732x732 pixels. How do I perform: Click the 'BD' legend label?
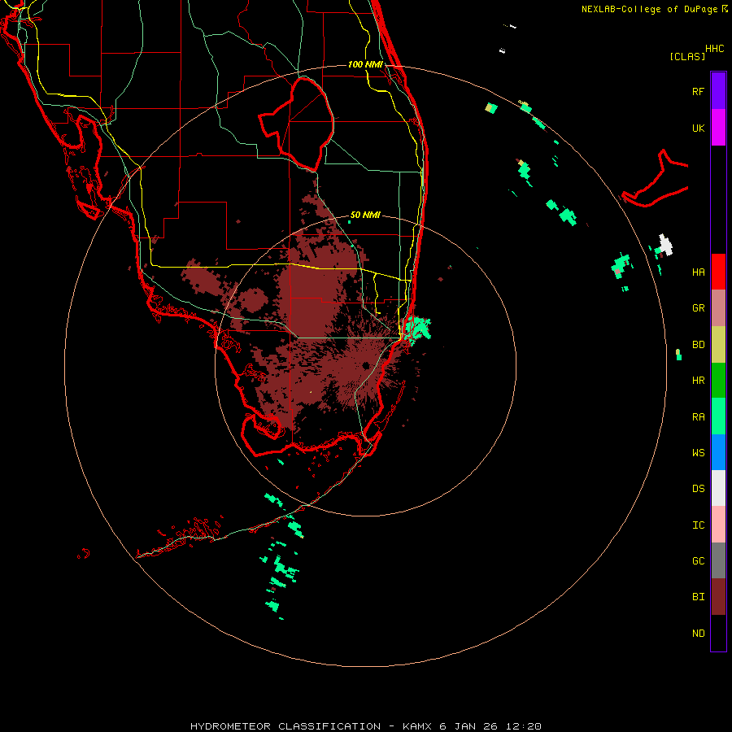point(698,345)
